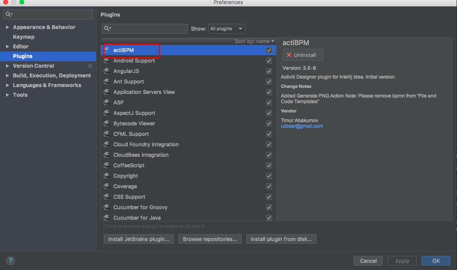The width and height of the screenshot is (457, 270).
Task: Select the AspectJ Support plugin row
Action: tap(188, 113)
